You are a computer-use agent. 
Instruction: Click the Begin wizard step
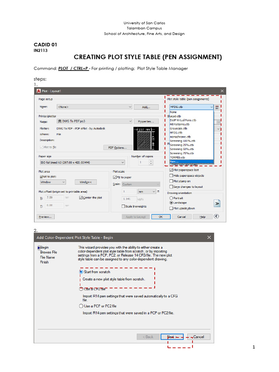click(44, 247)
